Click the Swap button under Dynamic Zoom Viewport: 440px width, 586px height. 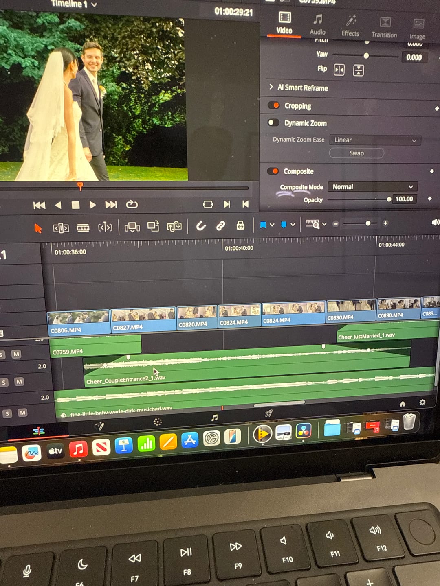[x=356, y=153]
